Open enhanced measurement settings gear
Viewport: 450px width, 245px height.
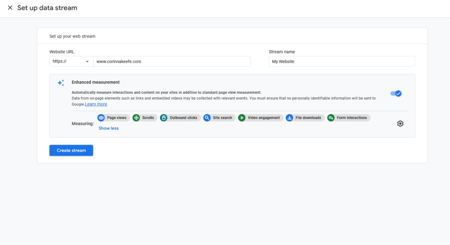point(400,124)
